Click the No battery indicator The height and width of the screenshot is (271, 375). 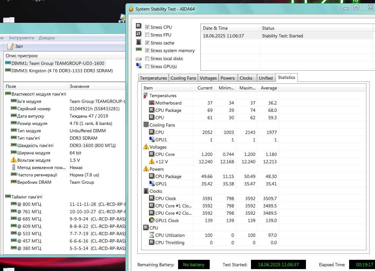coord(194,265)
